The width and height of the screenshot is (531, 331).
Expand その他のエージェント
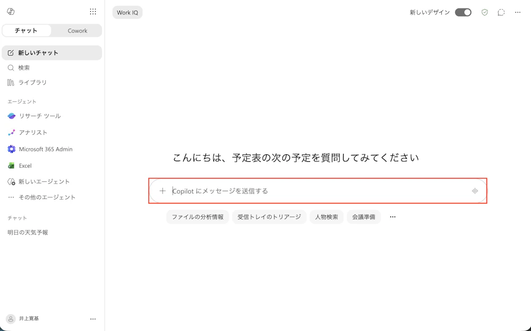point(52,197)
